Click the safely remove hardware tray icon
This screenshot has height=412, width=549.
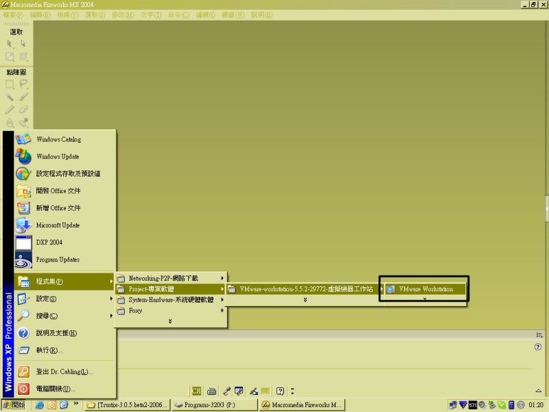[492, 405]
